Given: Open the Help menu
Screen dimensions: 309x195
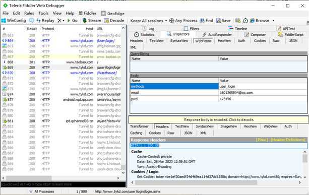Looking at the screenshot, I should coord(70,13).
